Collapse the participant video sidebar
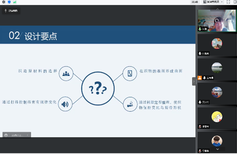The height and width of the screenshot is (154, 237). coord(194,81)
